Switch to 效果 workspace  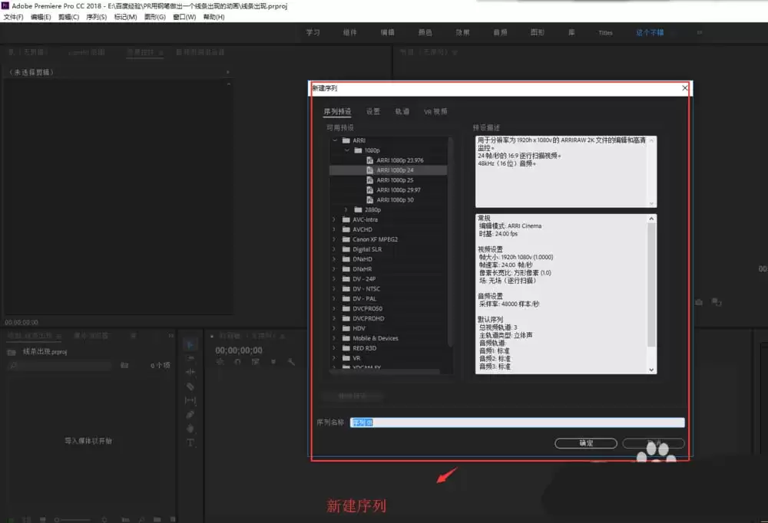pos(462,32)
